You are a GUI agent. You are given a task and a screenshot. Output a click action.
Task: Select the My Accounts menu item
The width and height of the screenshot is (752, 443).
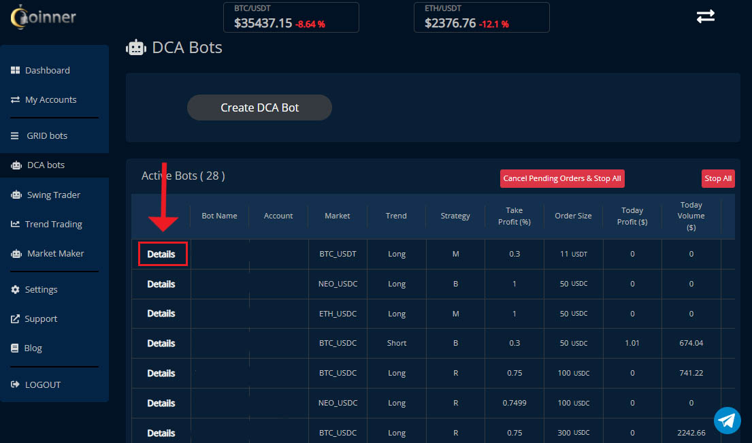[51, 99]
